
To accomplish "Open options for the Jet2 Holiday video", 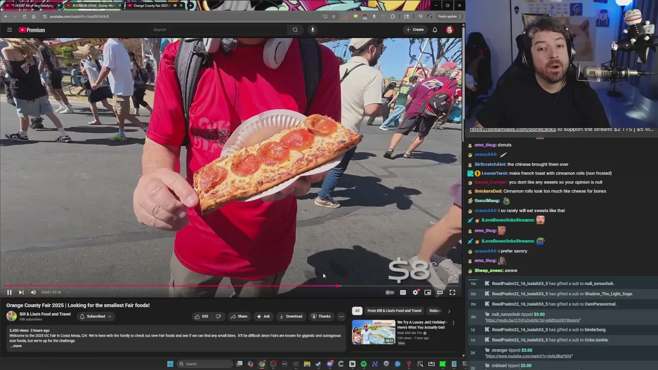I will (453, 323).
